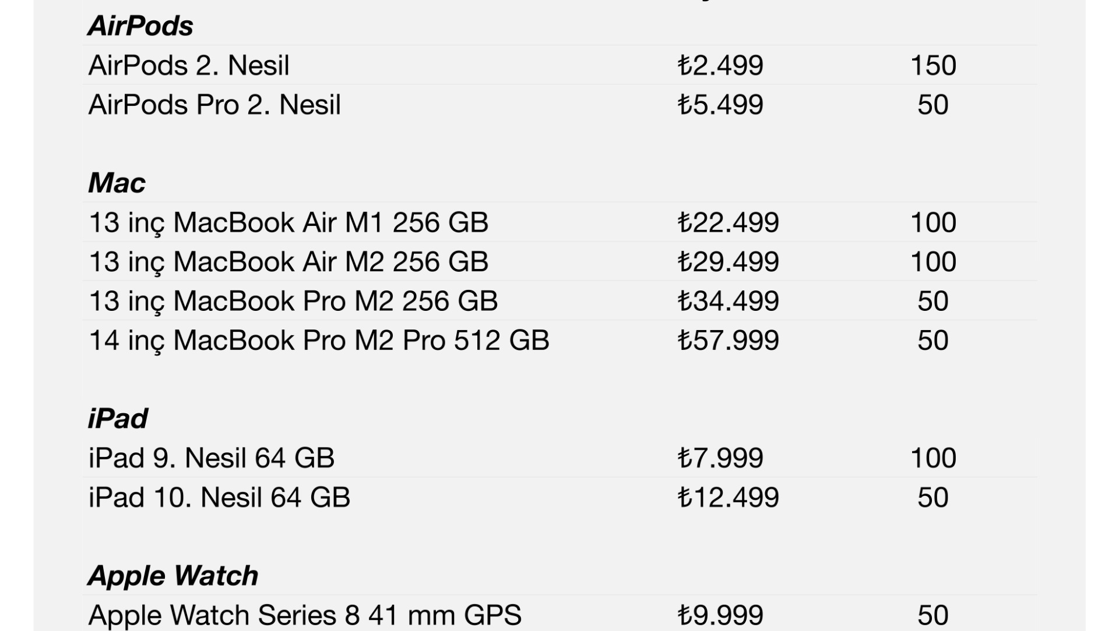Click the AirPods Pro 2. Nesil name

click(214, 105)
